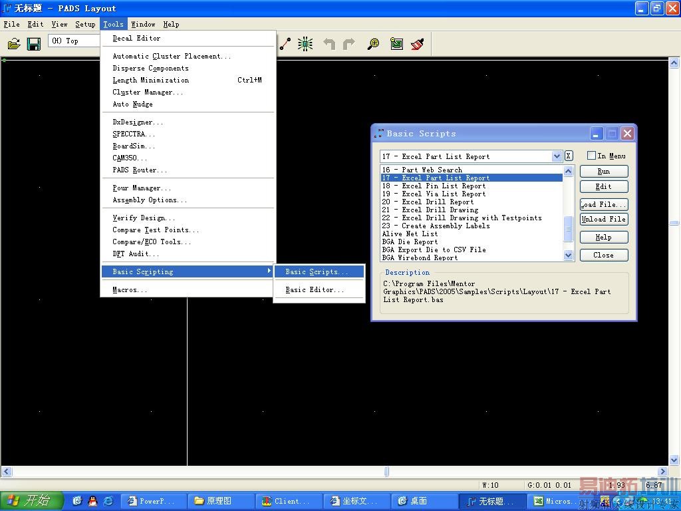Click the Save floppy disk icon
This screenshot has width=681, height=511.
point(34,44)
